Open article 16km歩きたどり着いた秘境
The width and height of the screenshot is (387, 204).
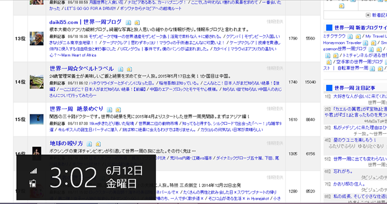tap(112, 124)
